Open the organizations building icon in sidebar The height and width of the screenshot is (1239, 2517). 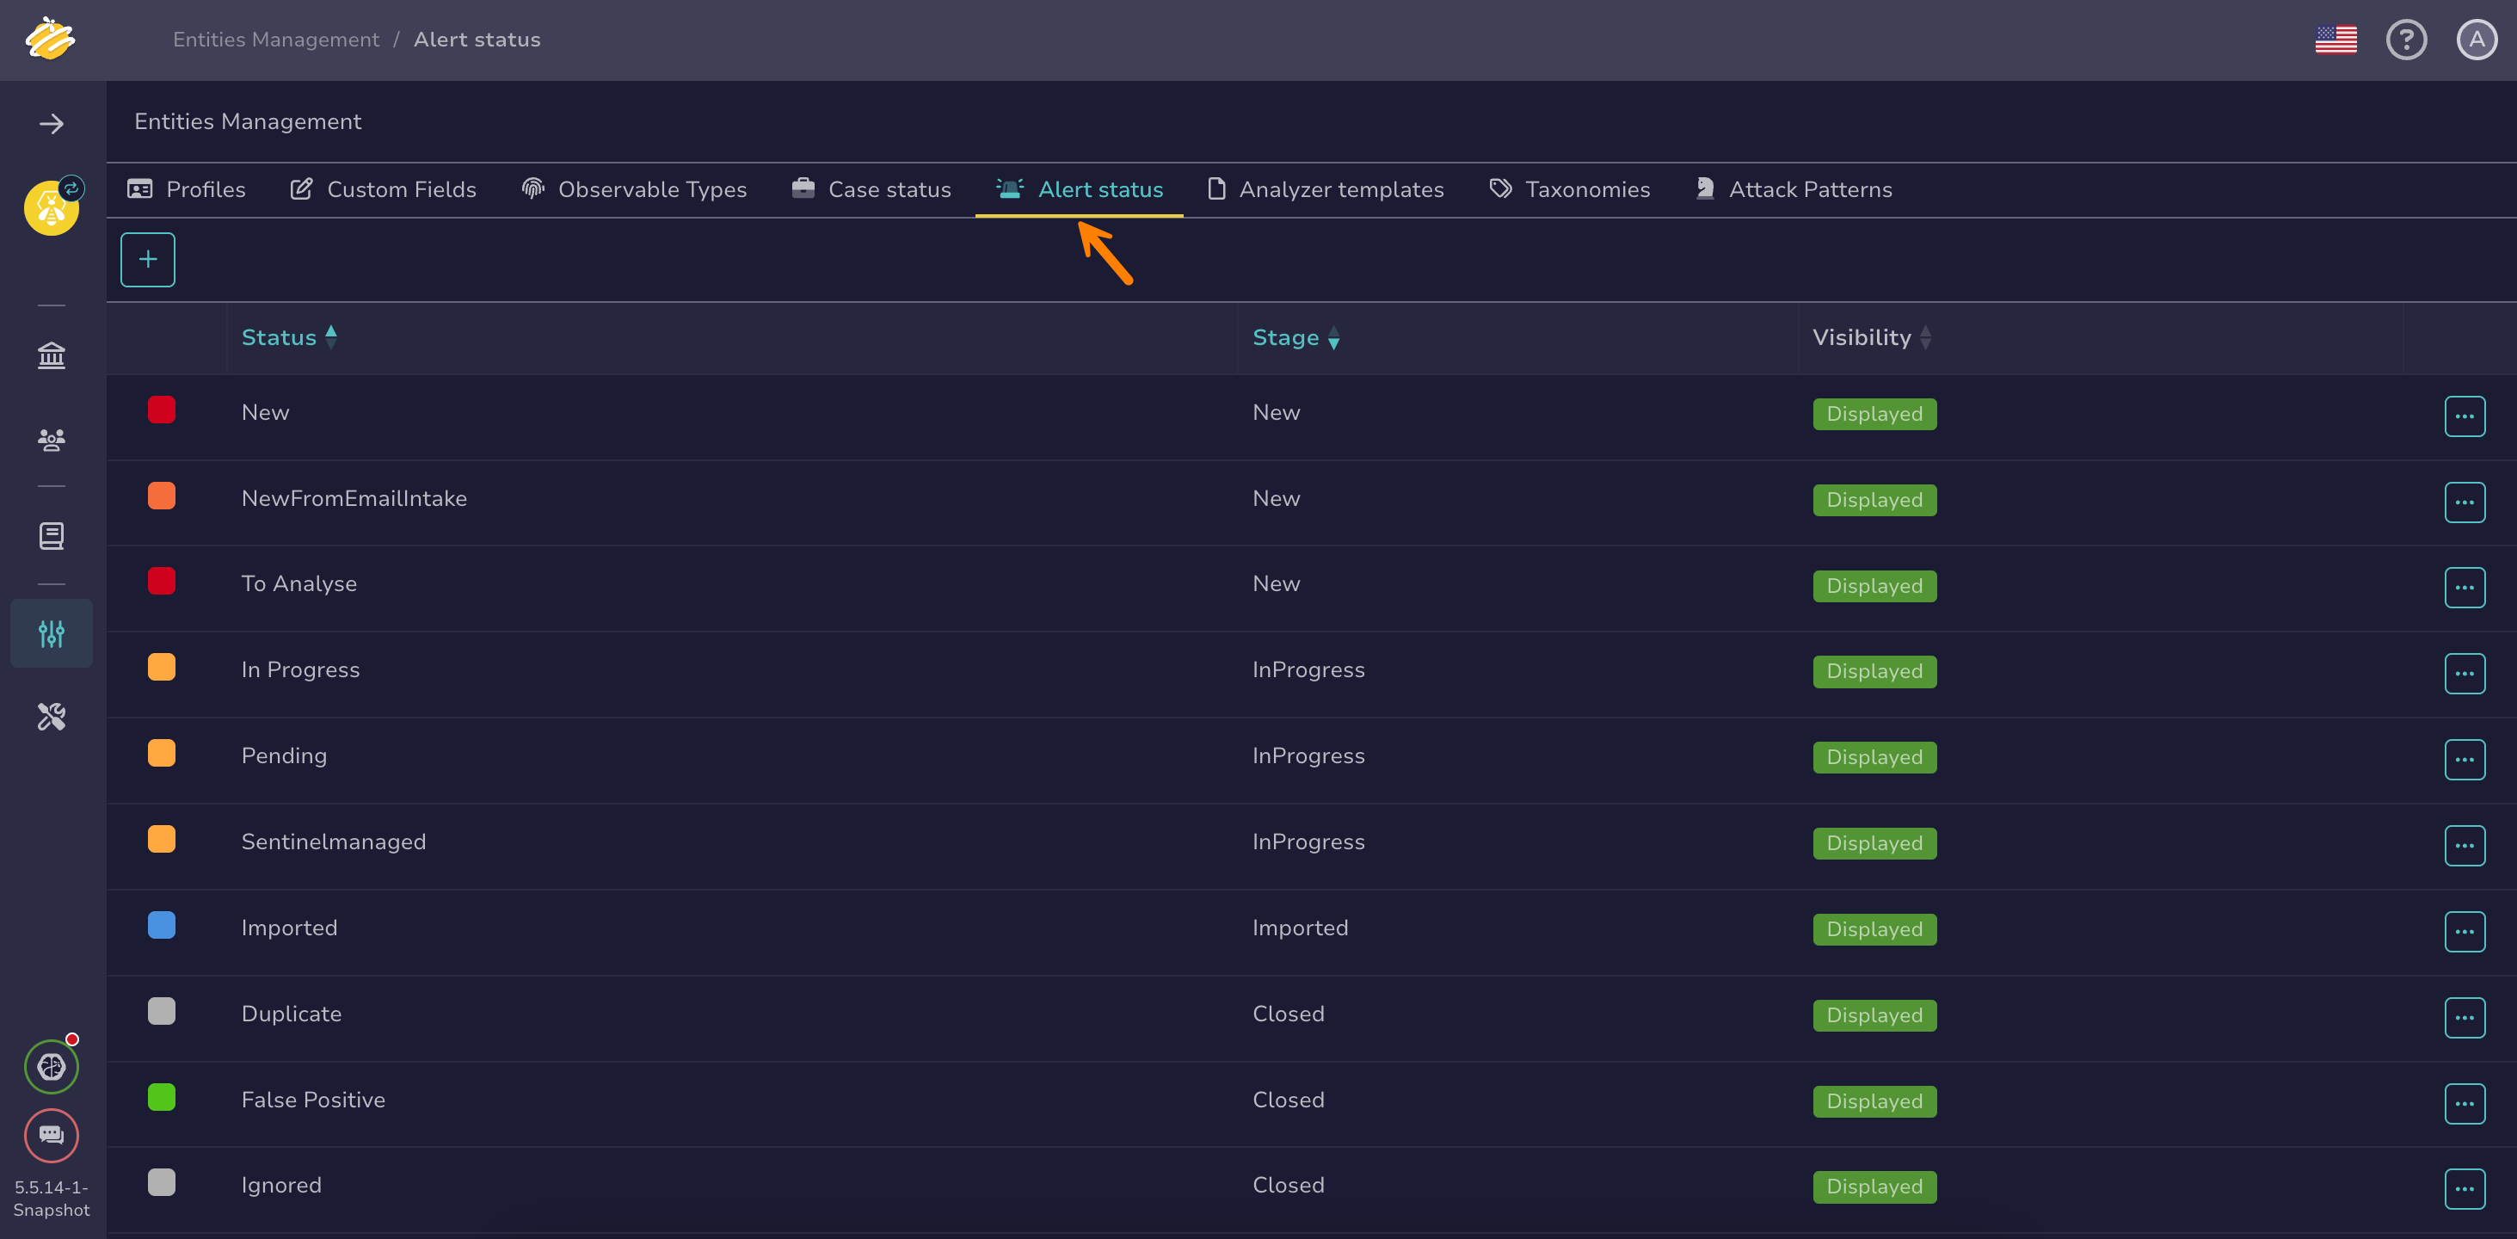(x=51, y=355)
